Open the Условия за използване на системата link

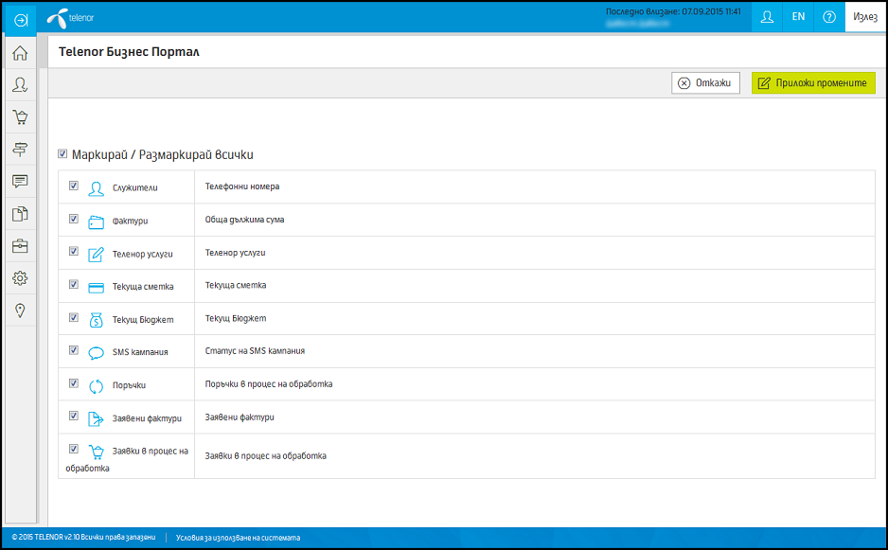(x=238, y=538)
